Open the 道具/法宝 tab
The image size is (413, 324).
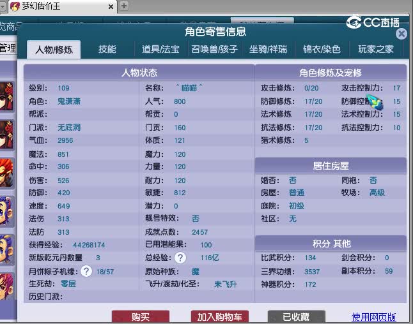[160, 49]
